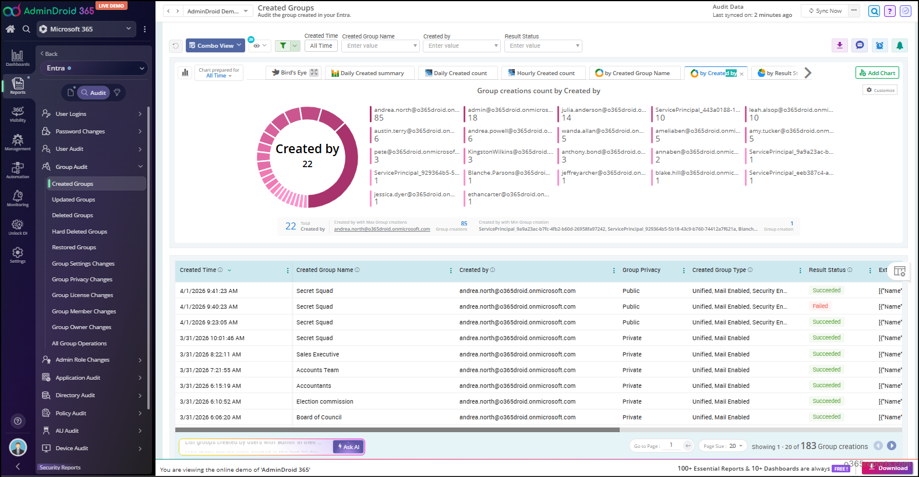919x477 pixels.
Task: Select Deleted Groups report in sidebar
Action: coord(72,215)
